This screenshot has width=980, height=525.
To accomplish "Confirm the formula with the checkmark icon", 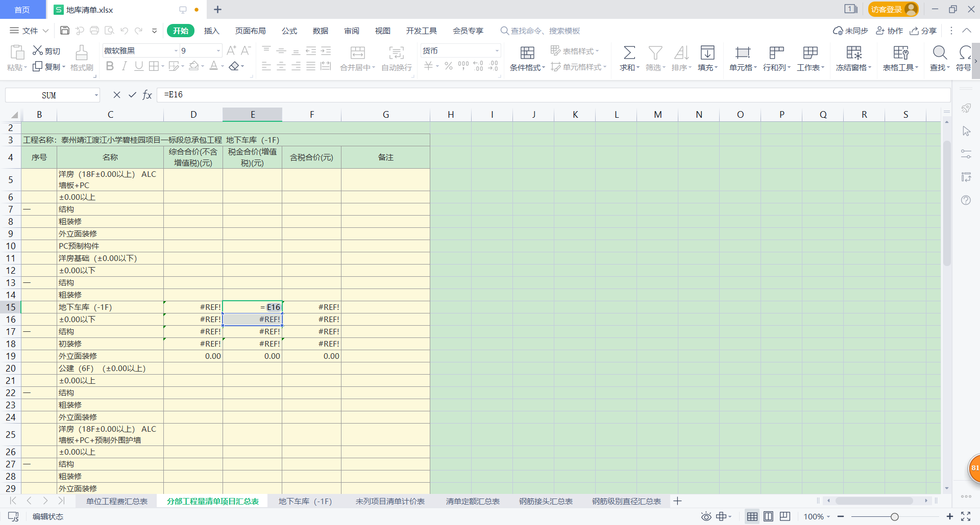I will [132, 95].
